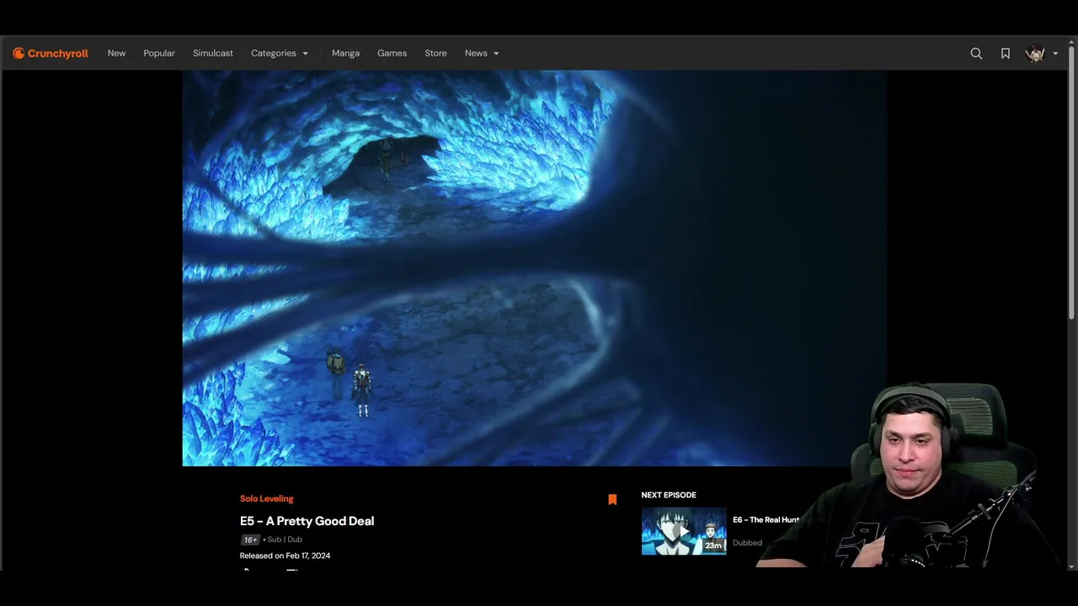Toggle the orange watchlist bookmark for episode
This screenshot has width=1078, height=606.
click(612, 499)
